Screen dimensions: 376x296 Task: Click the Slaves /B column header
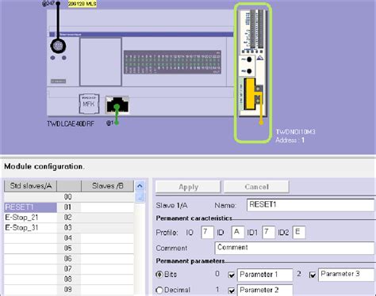(107, 186)
